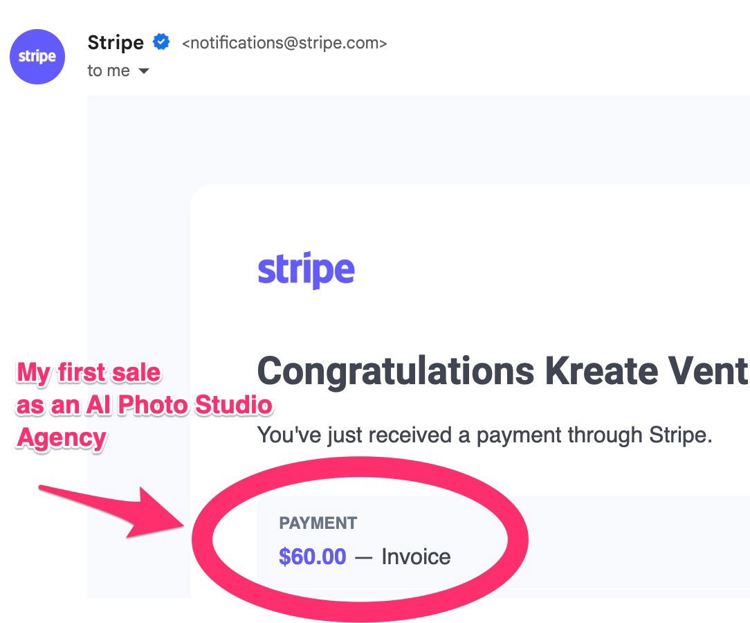Expand recipient details with the 'to me' arrow
The image size is (750, 623).
click(143, 71)
